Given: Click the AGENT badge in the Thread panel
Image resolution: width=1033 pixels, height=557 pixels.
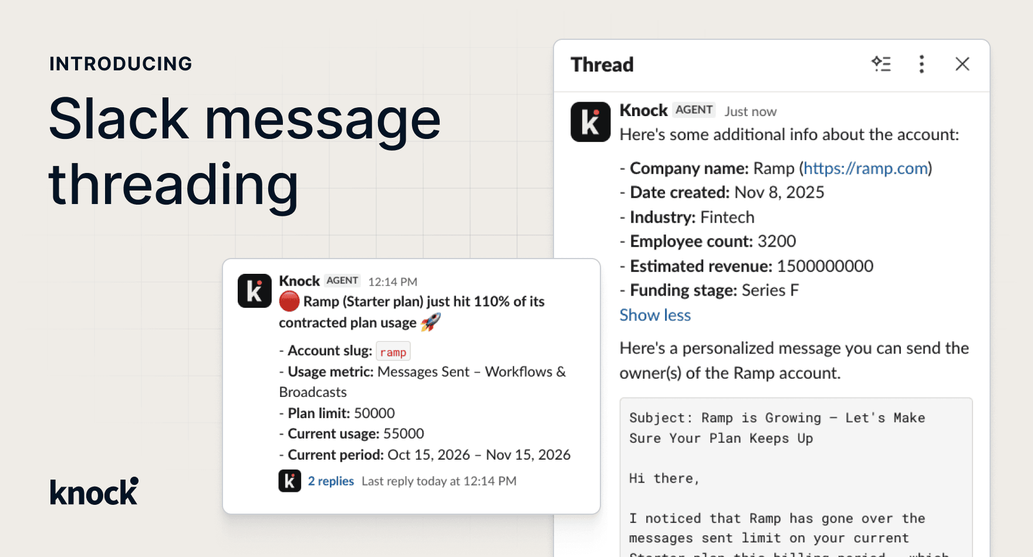Looking at the screenshot, I should tap(694, 110).
